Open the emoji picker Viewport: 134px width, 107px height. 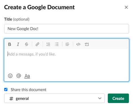pyautogui.click(x=10, y=76)
